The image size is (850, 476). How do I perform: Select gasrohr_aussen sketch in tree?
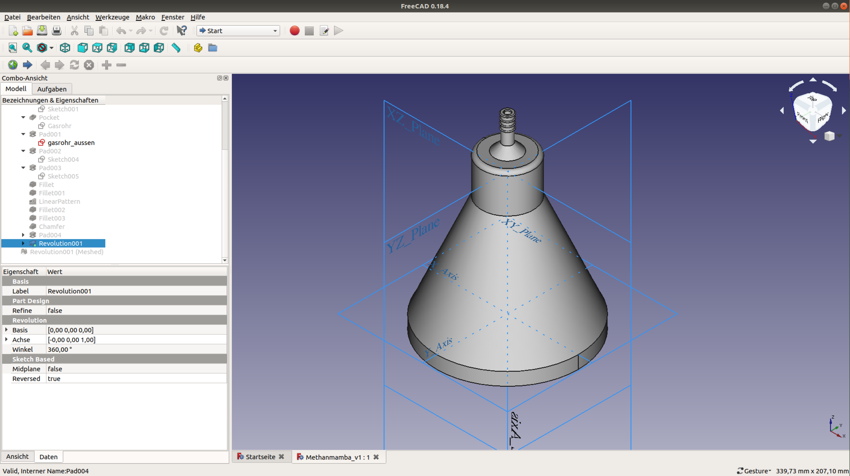71,143
